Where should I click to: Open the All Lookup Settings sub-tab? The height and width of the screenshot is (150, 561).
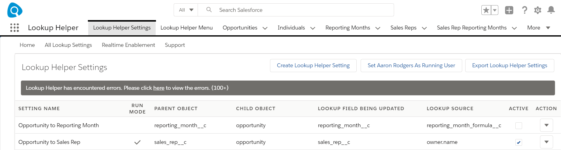pyautogui.click(x=68, y=45)
